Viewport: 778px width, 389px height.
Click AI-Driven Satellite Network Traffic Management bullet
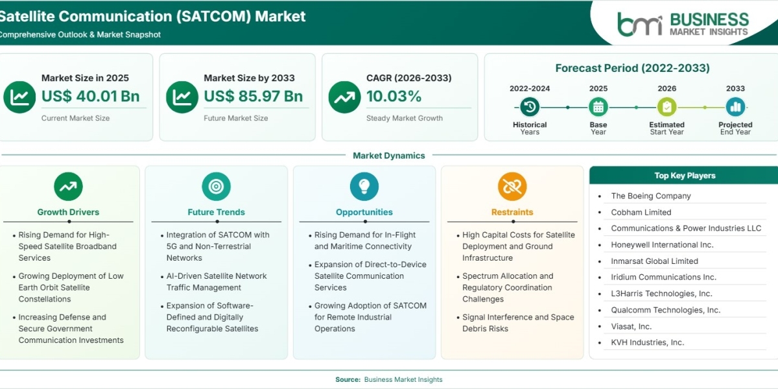[217, 281]
